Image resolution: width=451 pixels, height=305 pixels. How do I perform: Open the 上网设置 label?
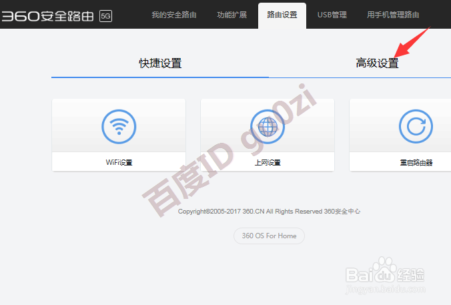(268, 163)
